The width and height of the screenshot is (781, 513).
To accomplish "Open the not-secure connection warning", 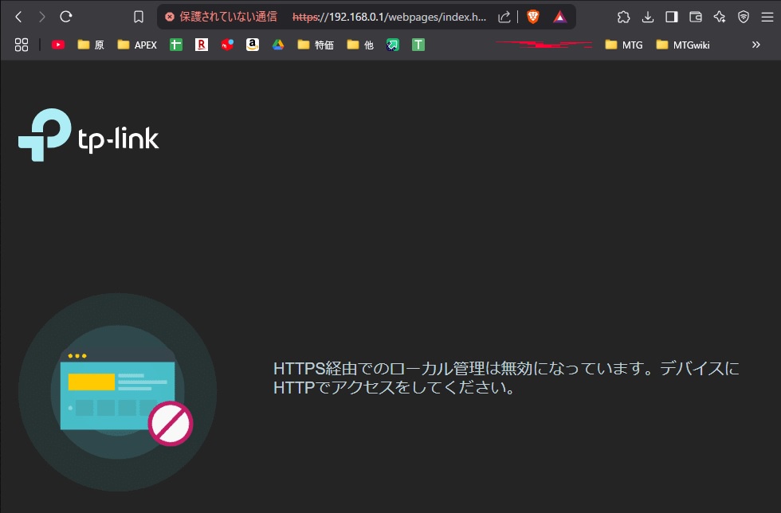I will [221, 17].
